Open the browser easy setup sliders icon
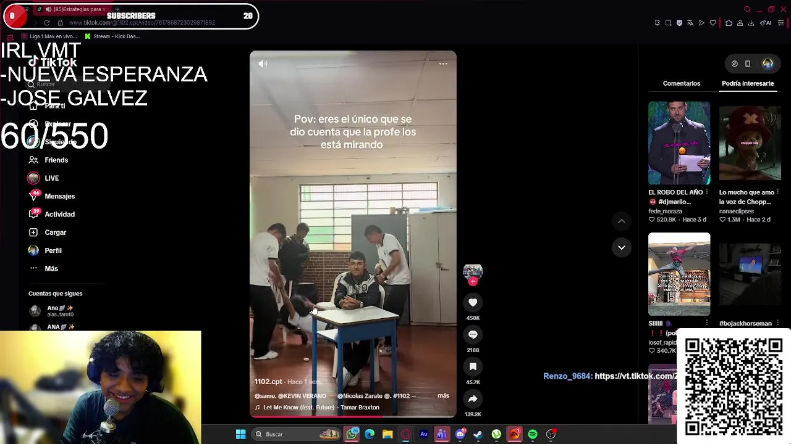 click(x=781, y=23)
